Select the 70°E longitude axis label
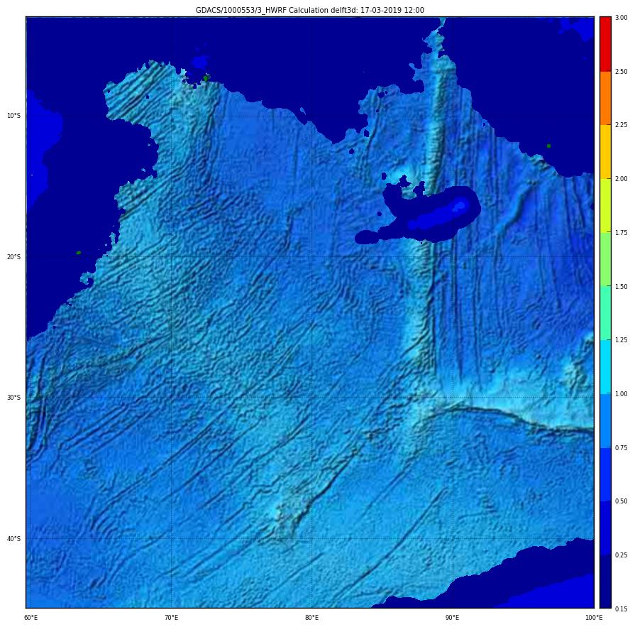Image resolution: width=635 pixels, height=627 pixels. tap(172, 617)
